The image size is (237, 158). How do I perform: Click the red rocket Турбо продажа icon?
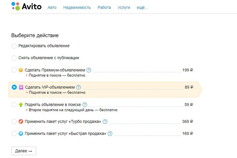21,121
